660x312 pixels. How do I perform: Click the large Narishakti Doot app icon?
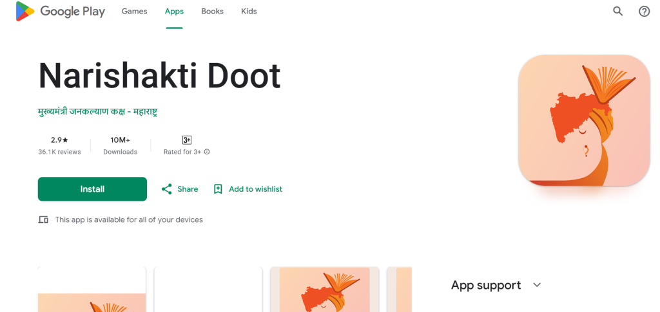click(584, 120)
